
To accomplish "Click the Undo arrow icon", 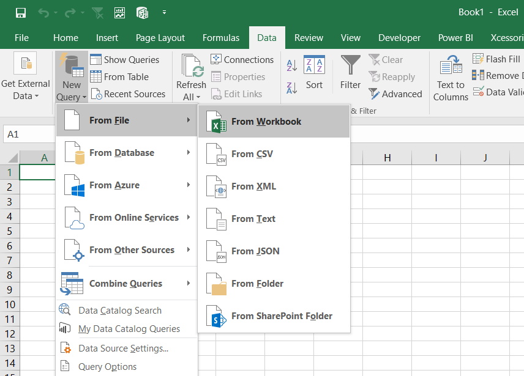I will tap(43, 13).
